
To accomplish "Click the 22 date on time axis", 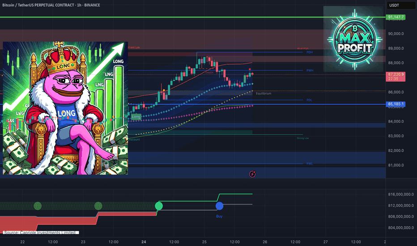I will point(22,242).
